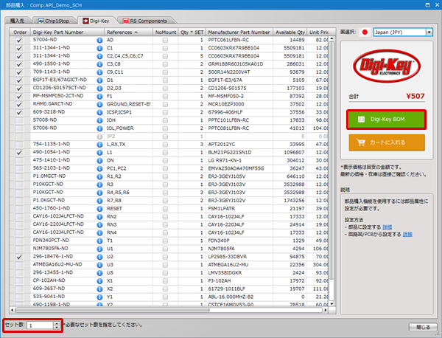Click the Digi-Key Electronics logo
Viewport: 442px width, 338px height.
(x=387, y=66)
